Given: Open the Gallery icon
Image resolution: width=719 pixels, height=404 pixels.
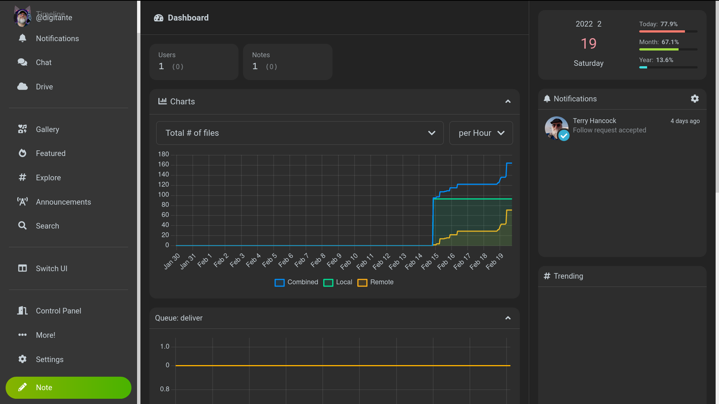Looking at the screenshot, I should (x=22, y=129).
